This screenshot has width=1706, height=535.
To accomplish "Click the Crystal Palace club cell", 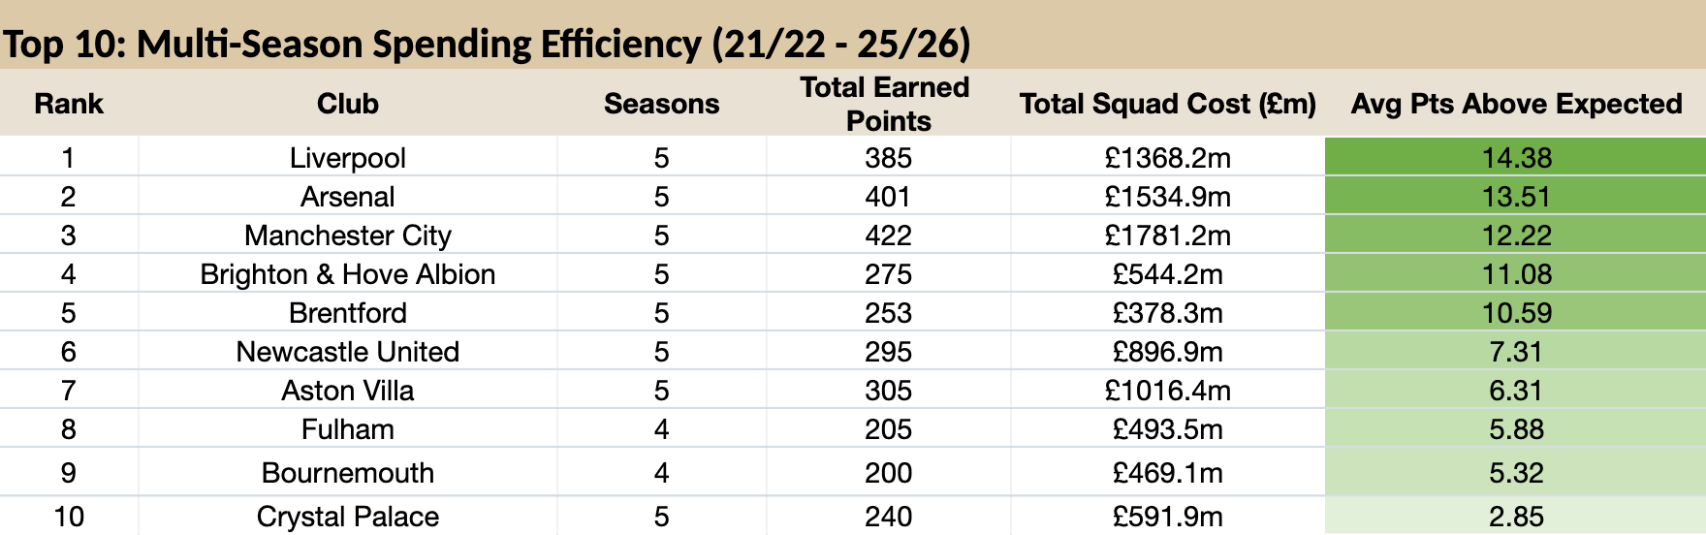I will [348, 516].
